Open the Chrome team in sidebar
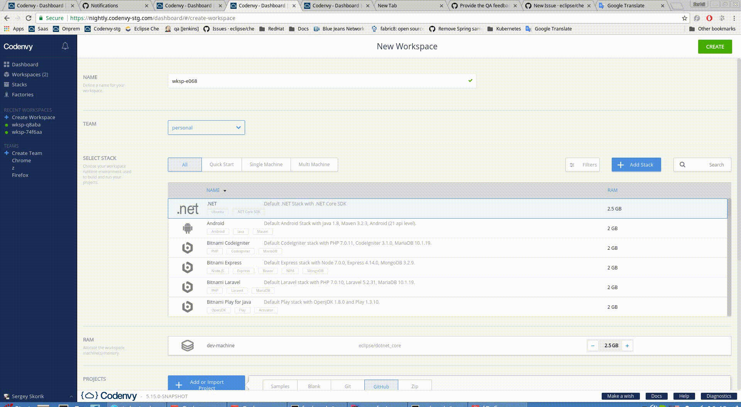 click(x=21, y=160)
